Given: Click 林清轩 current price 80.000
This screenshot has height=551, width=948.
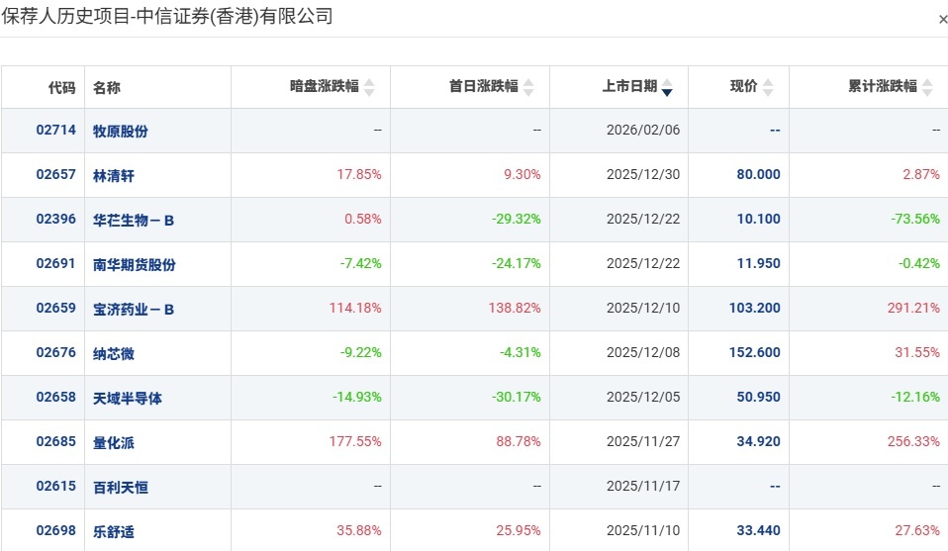Looking at the screenshot, I should [x=758, y=175].
